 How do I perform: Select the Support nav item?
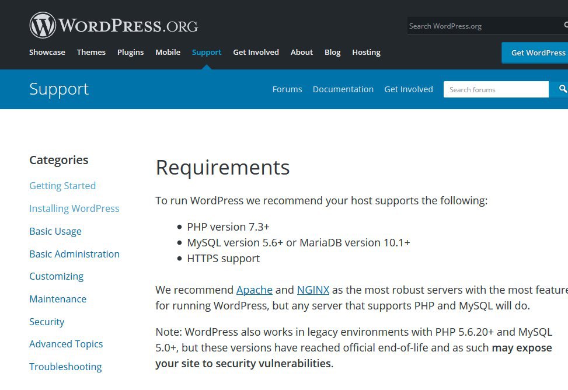(207, 52)
